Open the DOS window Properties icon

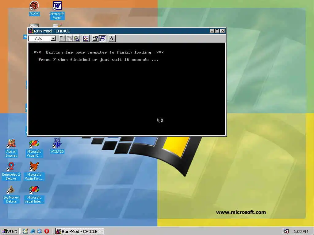point(95,38)
